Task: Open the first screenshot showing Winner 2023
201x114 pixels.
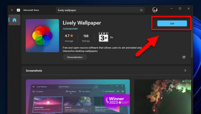Action: (x=78, y=97)
